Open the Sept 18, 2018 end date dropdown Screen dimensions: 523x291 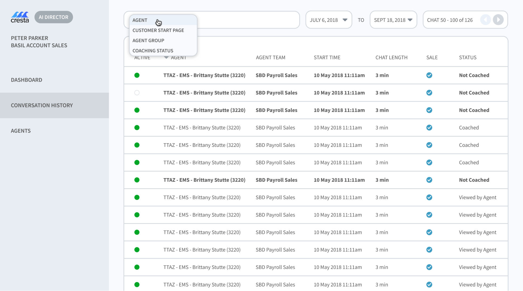[393, 20]
